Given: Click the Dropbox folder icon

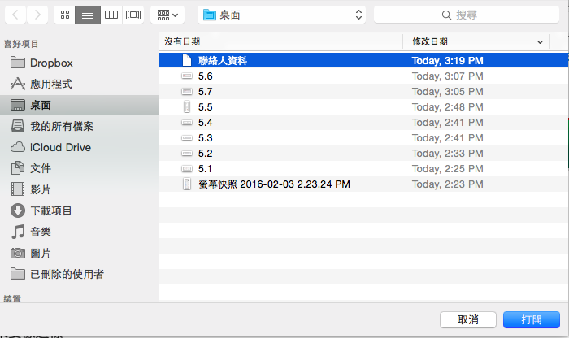Looking at the screenshot, I should tap(18, 63).
